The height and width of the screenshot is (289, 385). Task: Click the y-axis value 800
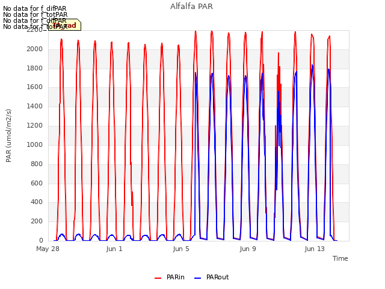click(x=37, y=164)
